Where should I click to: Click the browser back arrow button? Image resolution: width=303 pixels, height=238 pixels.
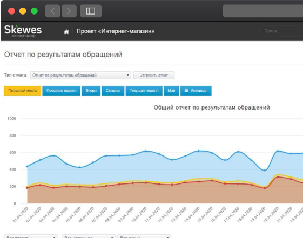pos(52,11)
